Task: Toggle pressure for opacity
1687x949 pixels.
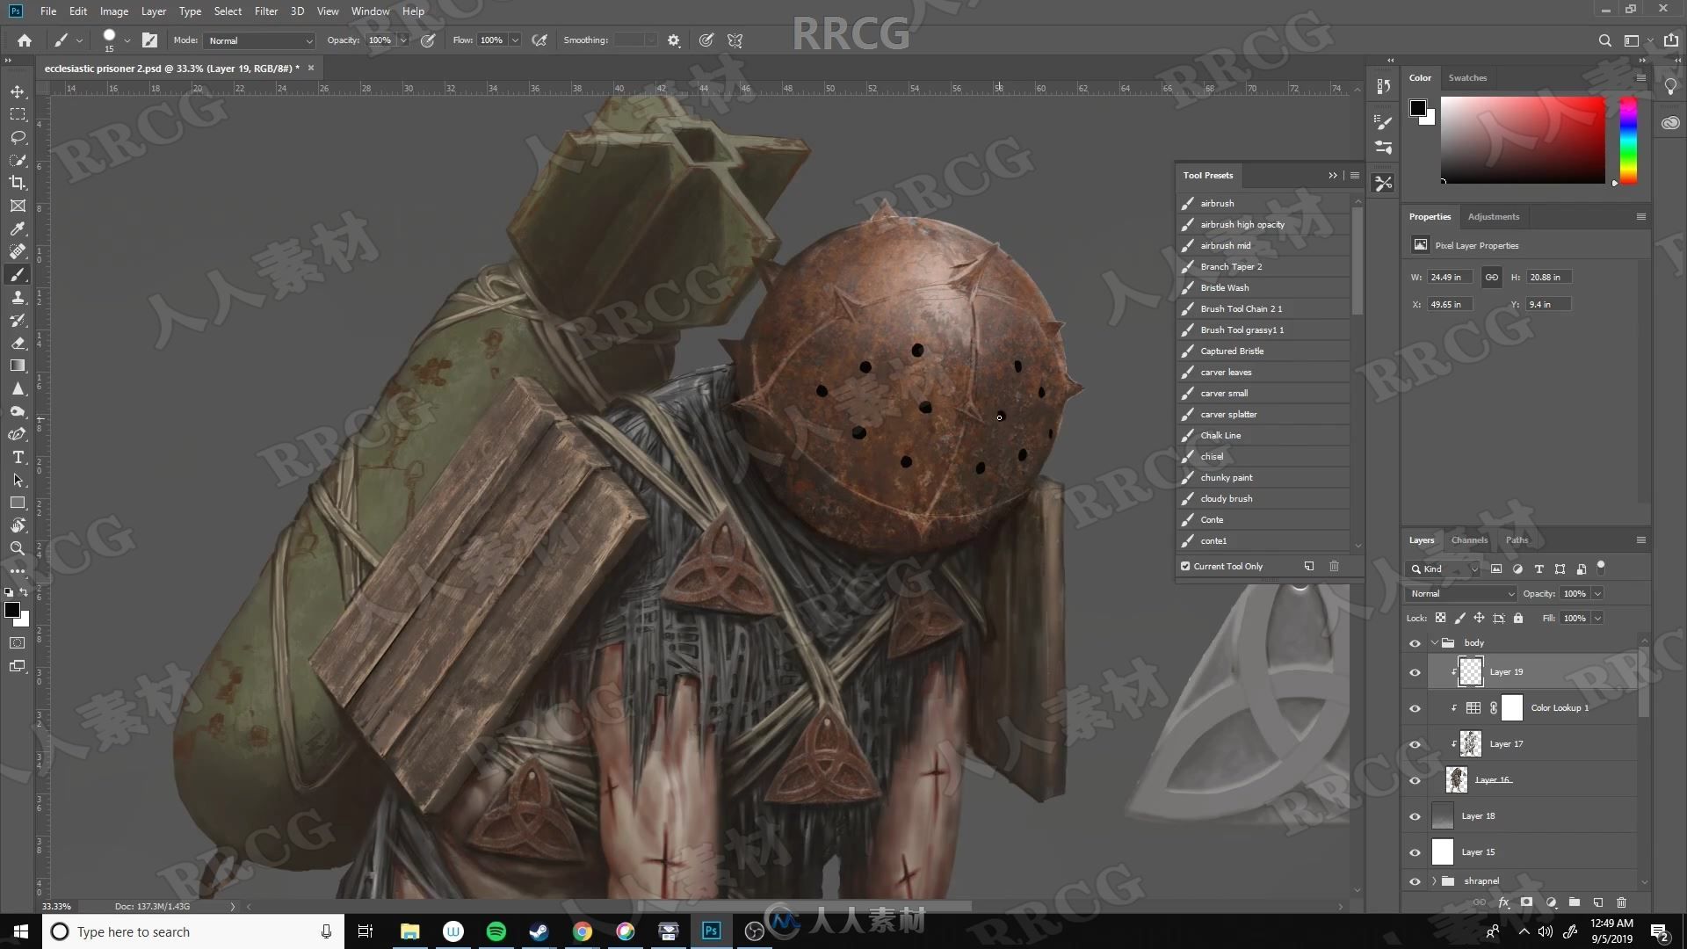Action: point(428,40)
